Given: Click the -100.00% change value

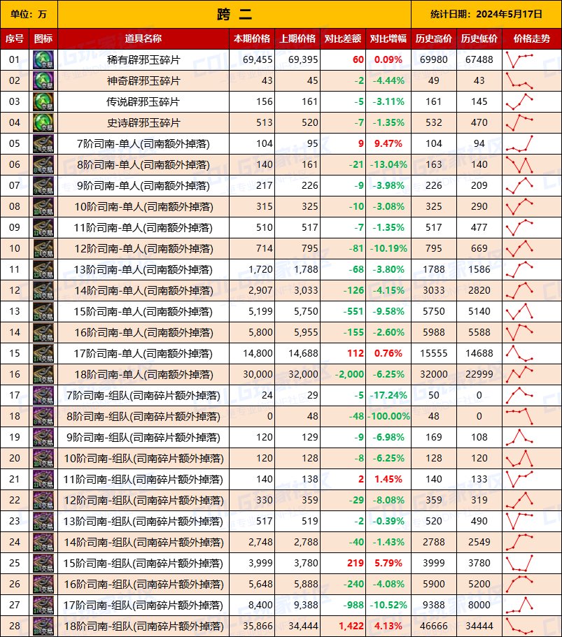Looking at the screenshot, I should click(x=388, y=417).
